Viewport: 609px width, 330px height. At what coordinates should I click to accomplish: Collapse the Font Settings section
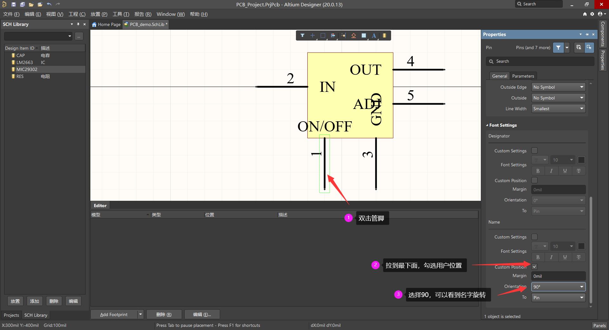[487, 125]
